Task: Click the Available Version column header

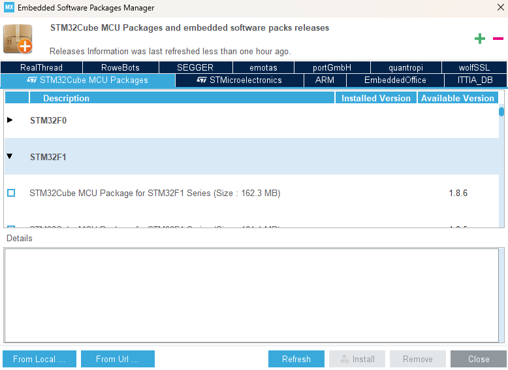Action: point(458,98)
